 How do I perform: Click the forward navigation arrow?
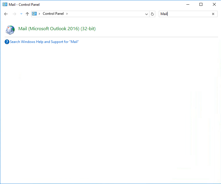14,14
